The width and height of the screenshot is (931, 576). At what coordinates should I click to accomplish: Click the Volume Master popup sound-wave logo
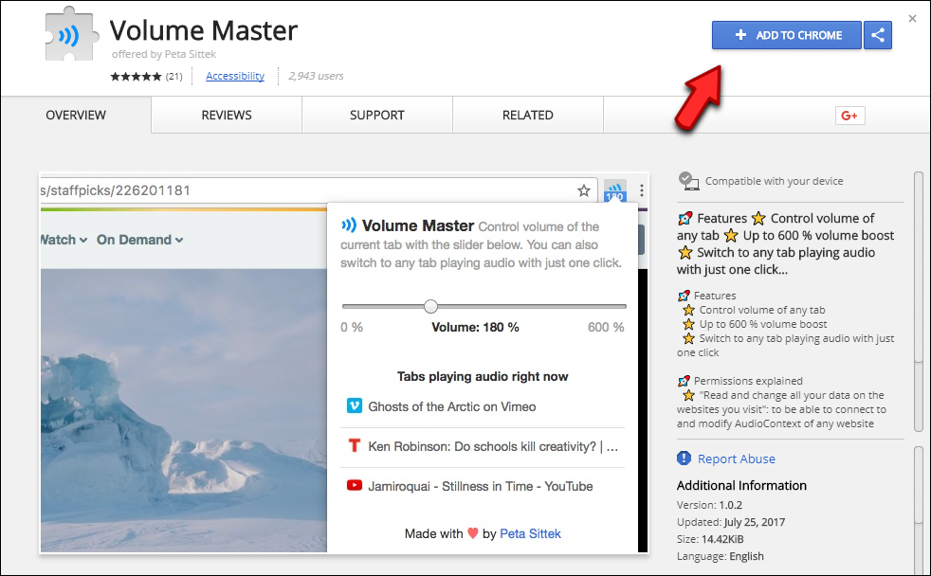[349, 225]
